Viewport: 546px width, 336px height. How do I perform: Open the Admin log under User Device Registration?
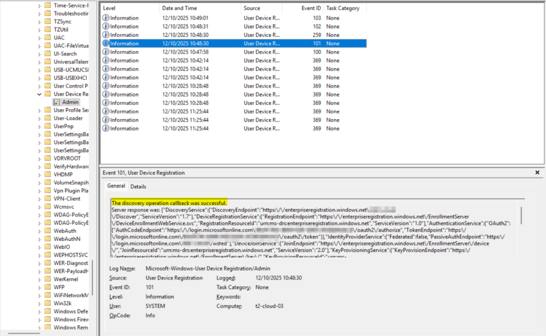pyautogui.click(x=70, y=102)
